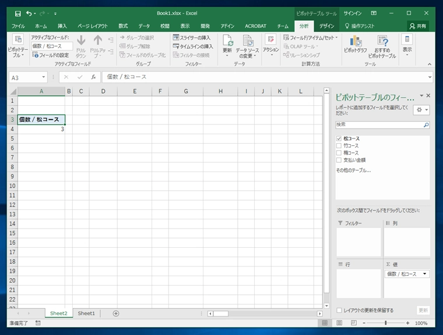Select cell A4 containing 3
The width and height of the screenshot is (443, 335).
point(41,129)
